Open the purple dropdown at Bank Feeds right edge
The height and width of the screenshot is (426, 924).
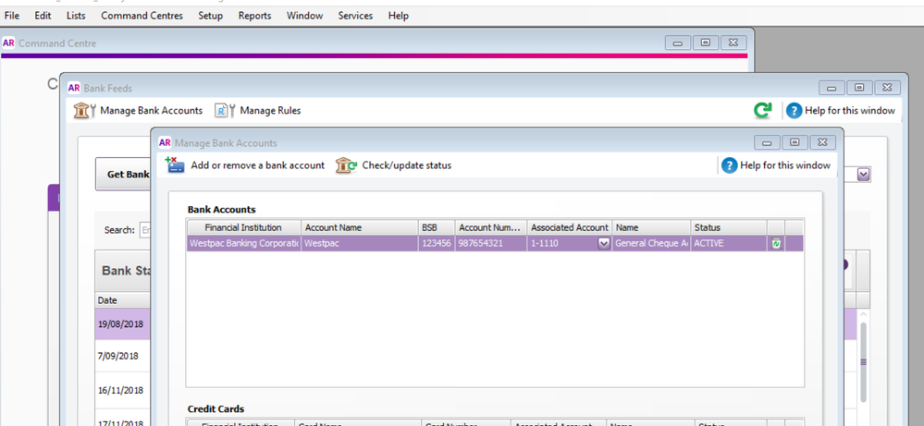click(x=863, y=174)
